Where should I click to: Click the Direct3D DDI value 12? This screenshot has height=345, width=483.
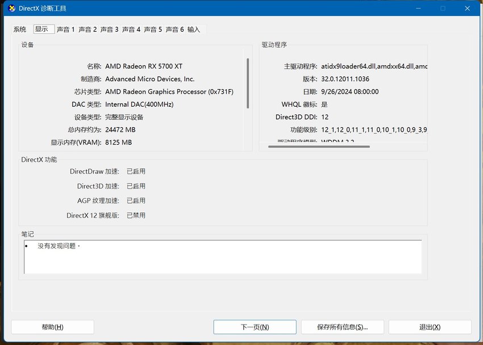[x=325, y=117]
